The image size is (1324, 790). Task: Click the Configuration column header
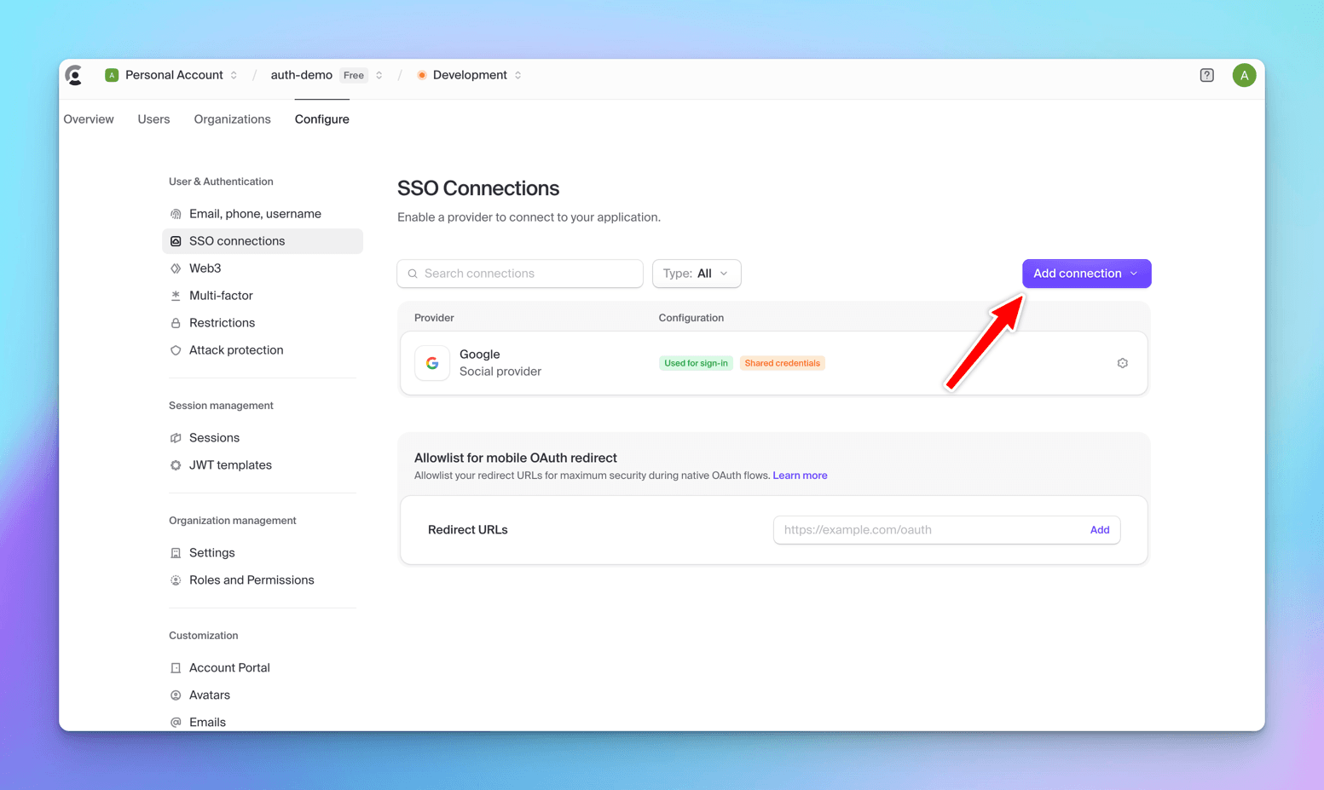click(691, 318)
